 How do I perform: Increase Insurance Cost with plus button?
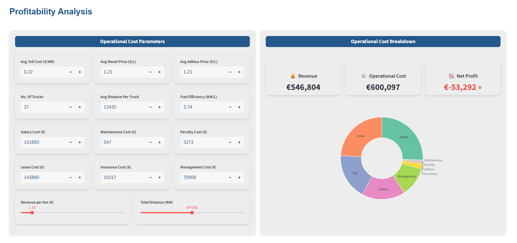pos(160,178)
